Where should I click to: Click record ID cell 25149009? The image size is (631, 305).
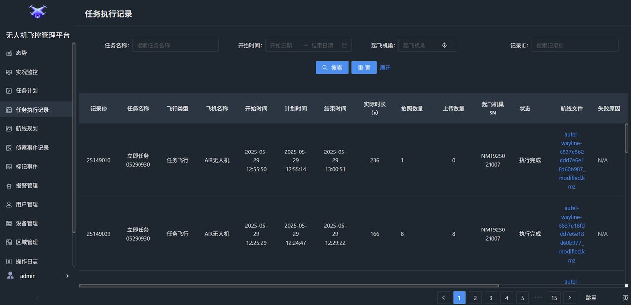click(x=99, y=234)
